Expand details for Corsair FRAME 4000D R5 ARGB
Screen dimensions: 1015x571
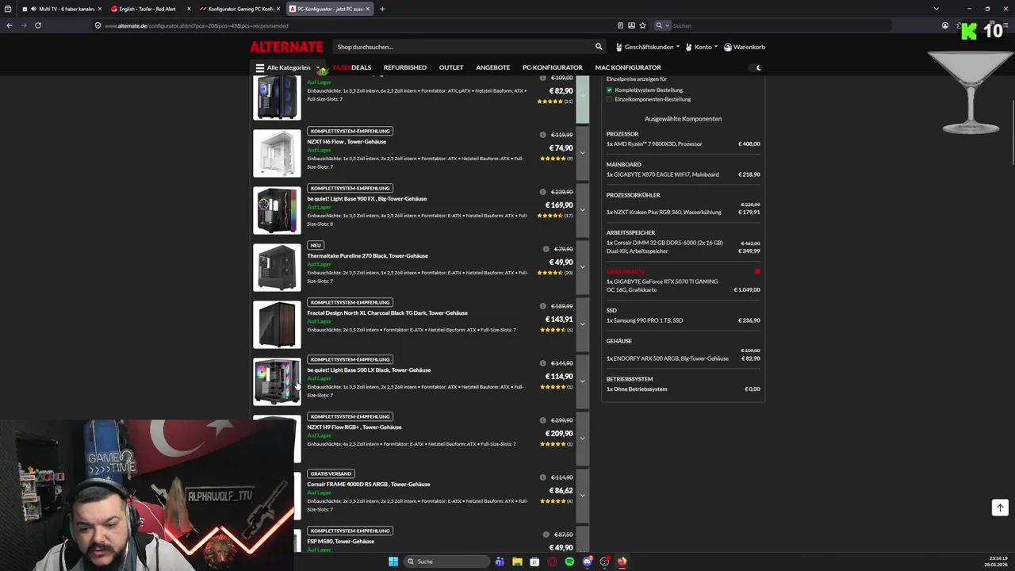pos(582,496)
